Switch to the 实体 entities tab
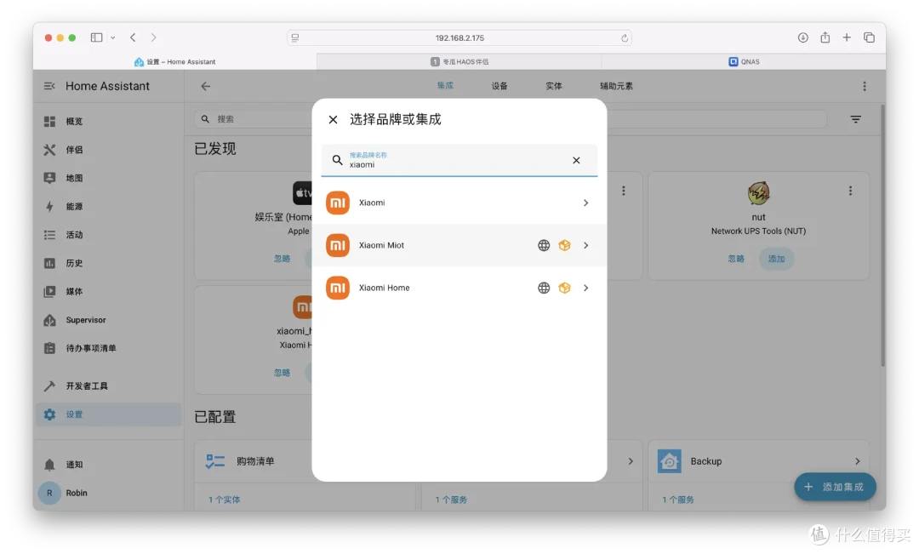919x554 pixels. click(x=554, y=86)
